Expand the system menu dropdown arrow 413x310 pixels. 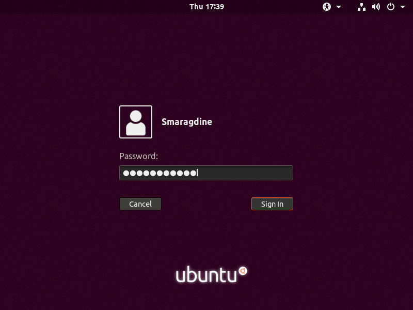coord(403,7)
